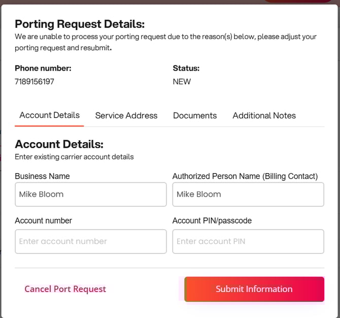Click the Phone number label

pyautogui.click(x=43, y=68)
